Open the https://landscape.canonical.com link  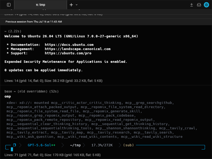pyautogui.click(x=78, y=49)
